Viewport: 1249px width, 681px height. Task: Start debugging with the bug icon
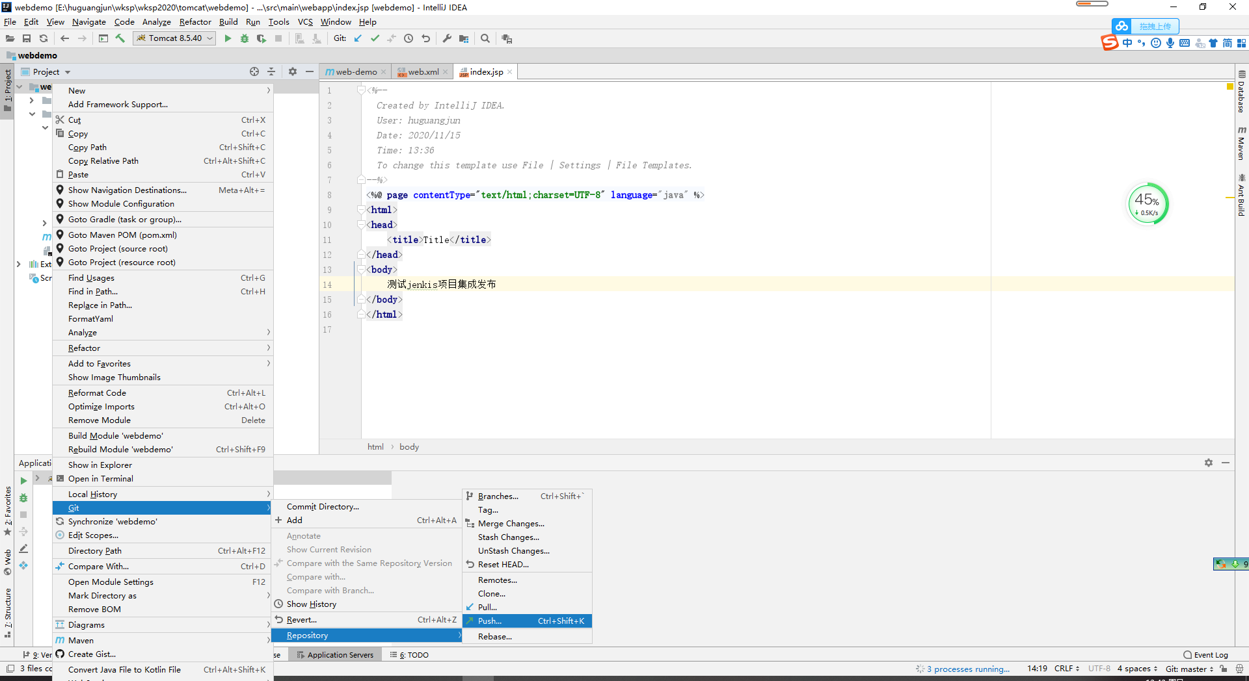click(x=245, y=38)
